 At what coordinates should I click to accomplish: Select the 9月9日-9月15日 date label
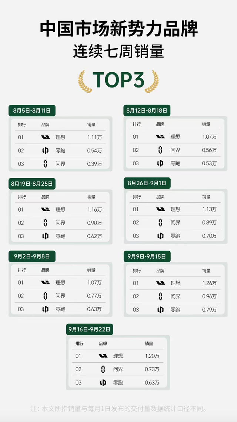click(x=147, y=256)
